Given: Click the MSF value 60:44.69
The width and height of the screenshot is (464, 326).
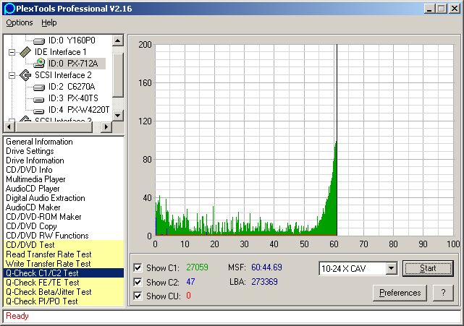Looking at the screenshot, I should pyautogui.click(x=266, y=267).
